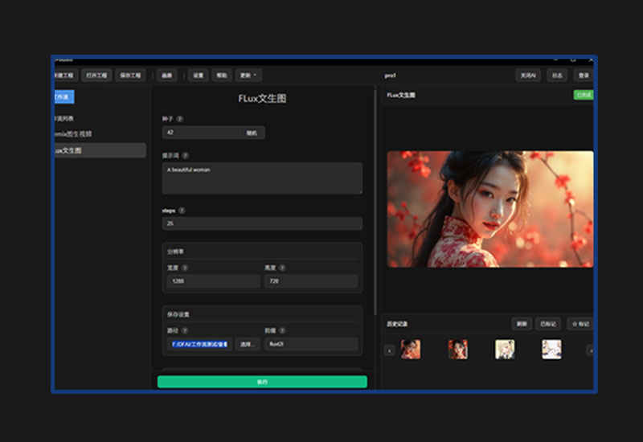Click the help icon beside 提示词 label
643x442 pixels.
[x=186, y=155]
